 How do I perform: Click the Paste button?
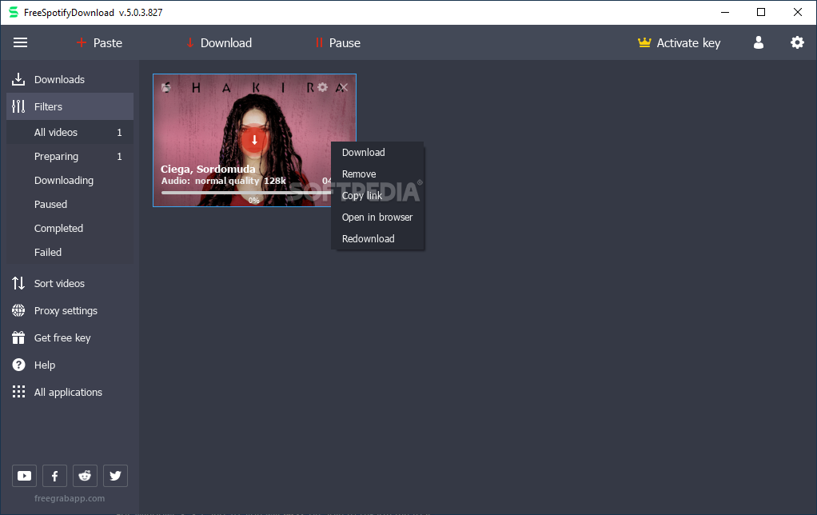99,42
